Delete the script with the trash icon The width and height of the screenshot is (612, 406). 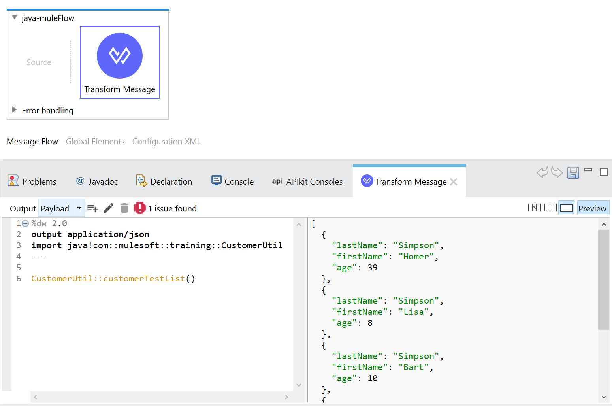124,208
